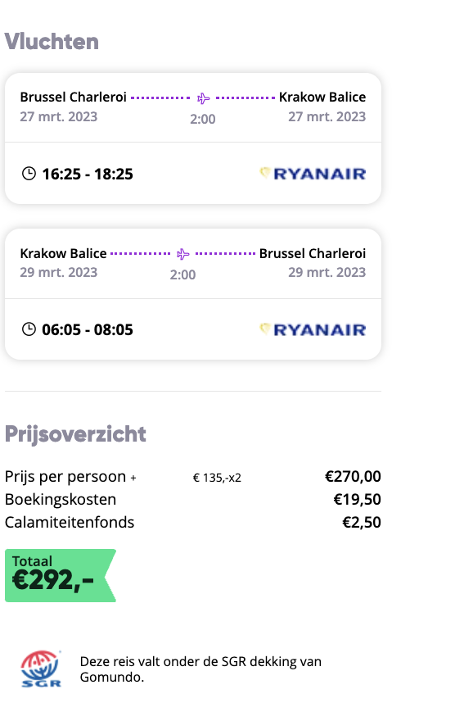Click the SGR dekking van Gomundo text
The image size is (455, 721).
(x=200, y=669)
